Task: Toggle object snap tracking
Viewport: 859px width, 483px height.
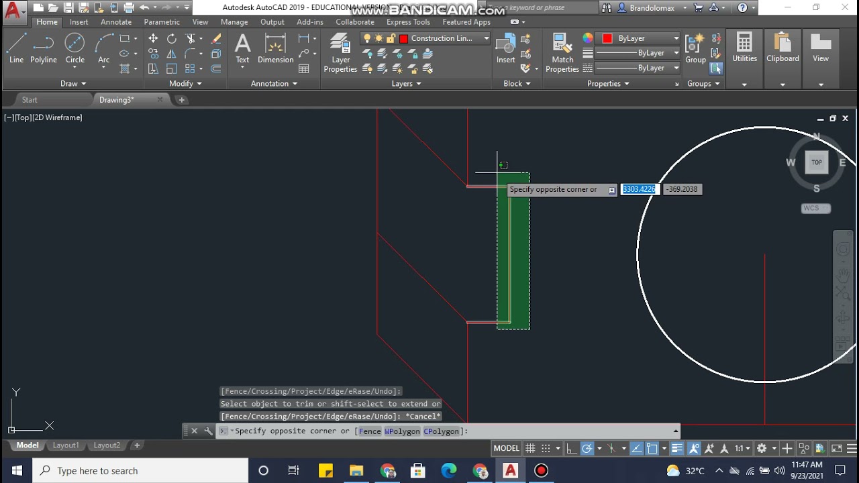Action: [636, 448]
